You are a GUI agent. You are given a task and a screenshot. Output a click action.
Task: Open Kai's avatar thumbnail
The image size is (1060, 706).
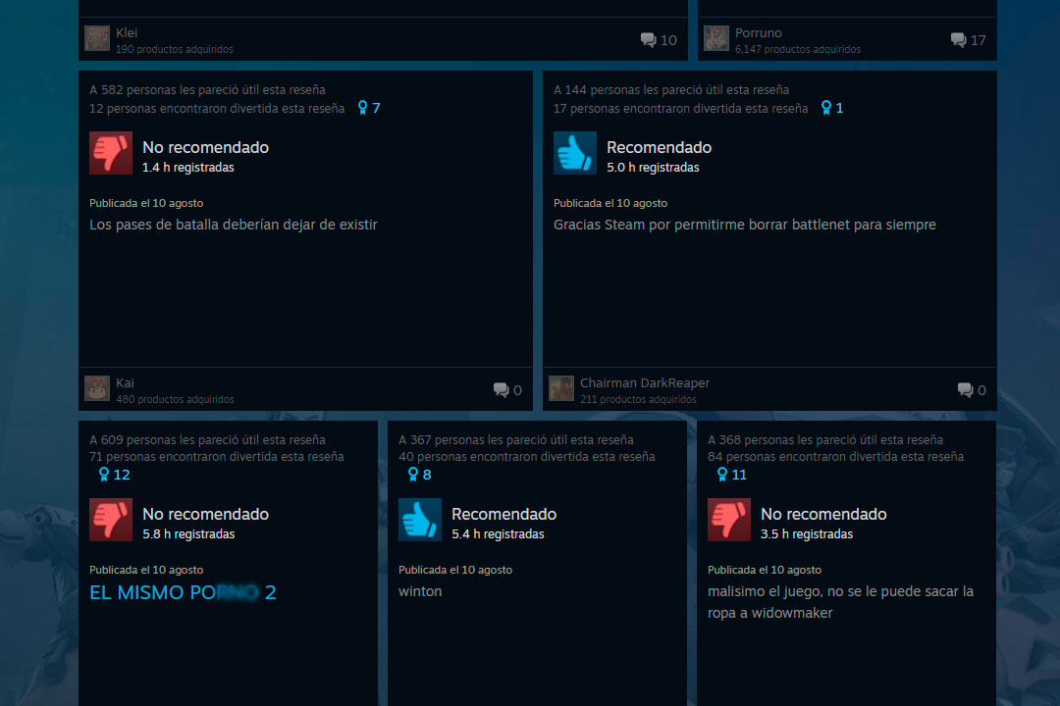tap(96, 388)
